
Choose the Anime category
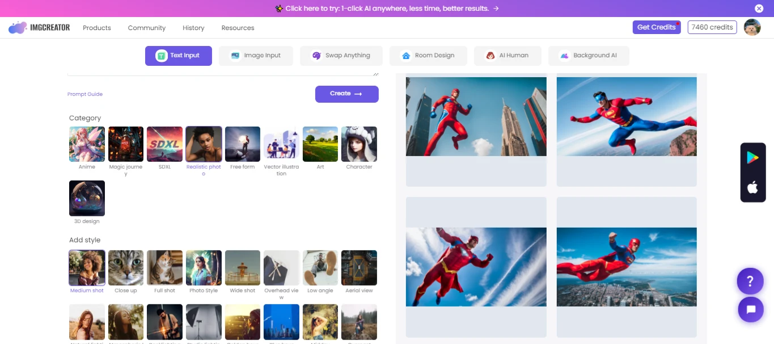tap(87, 144)
